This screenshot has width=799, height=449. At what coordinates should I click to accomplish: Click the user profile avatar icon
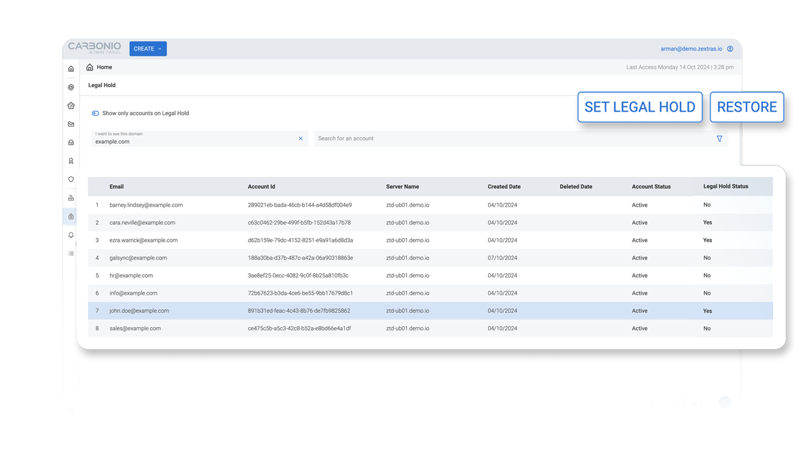pyautogui.click(x=730, y=49)
